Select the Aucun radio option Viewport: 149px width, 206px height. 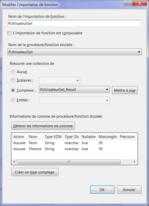tap(13, 72)
